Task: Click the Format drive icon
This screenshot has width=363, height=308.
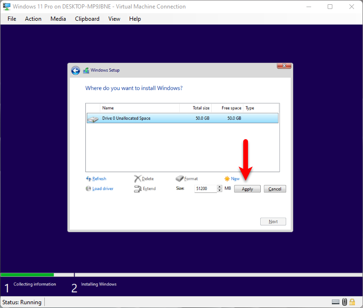Action: tap(180, 179)
